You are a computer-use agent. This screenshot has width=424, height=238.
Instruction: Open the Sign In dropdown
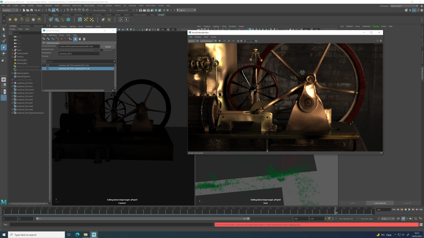point(186,10)
